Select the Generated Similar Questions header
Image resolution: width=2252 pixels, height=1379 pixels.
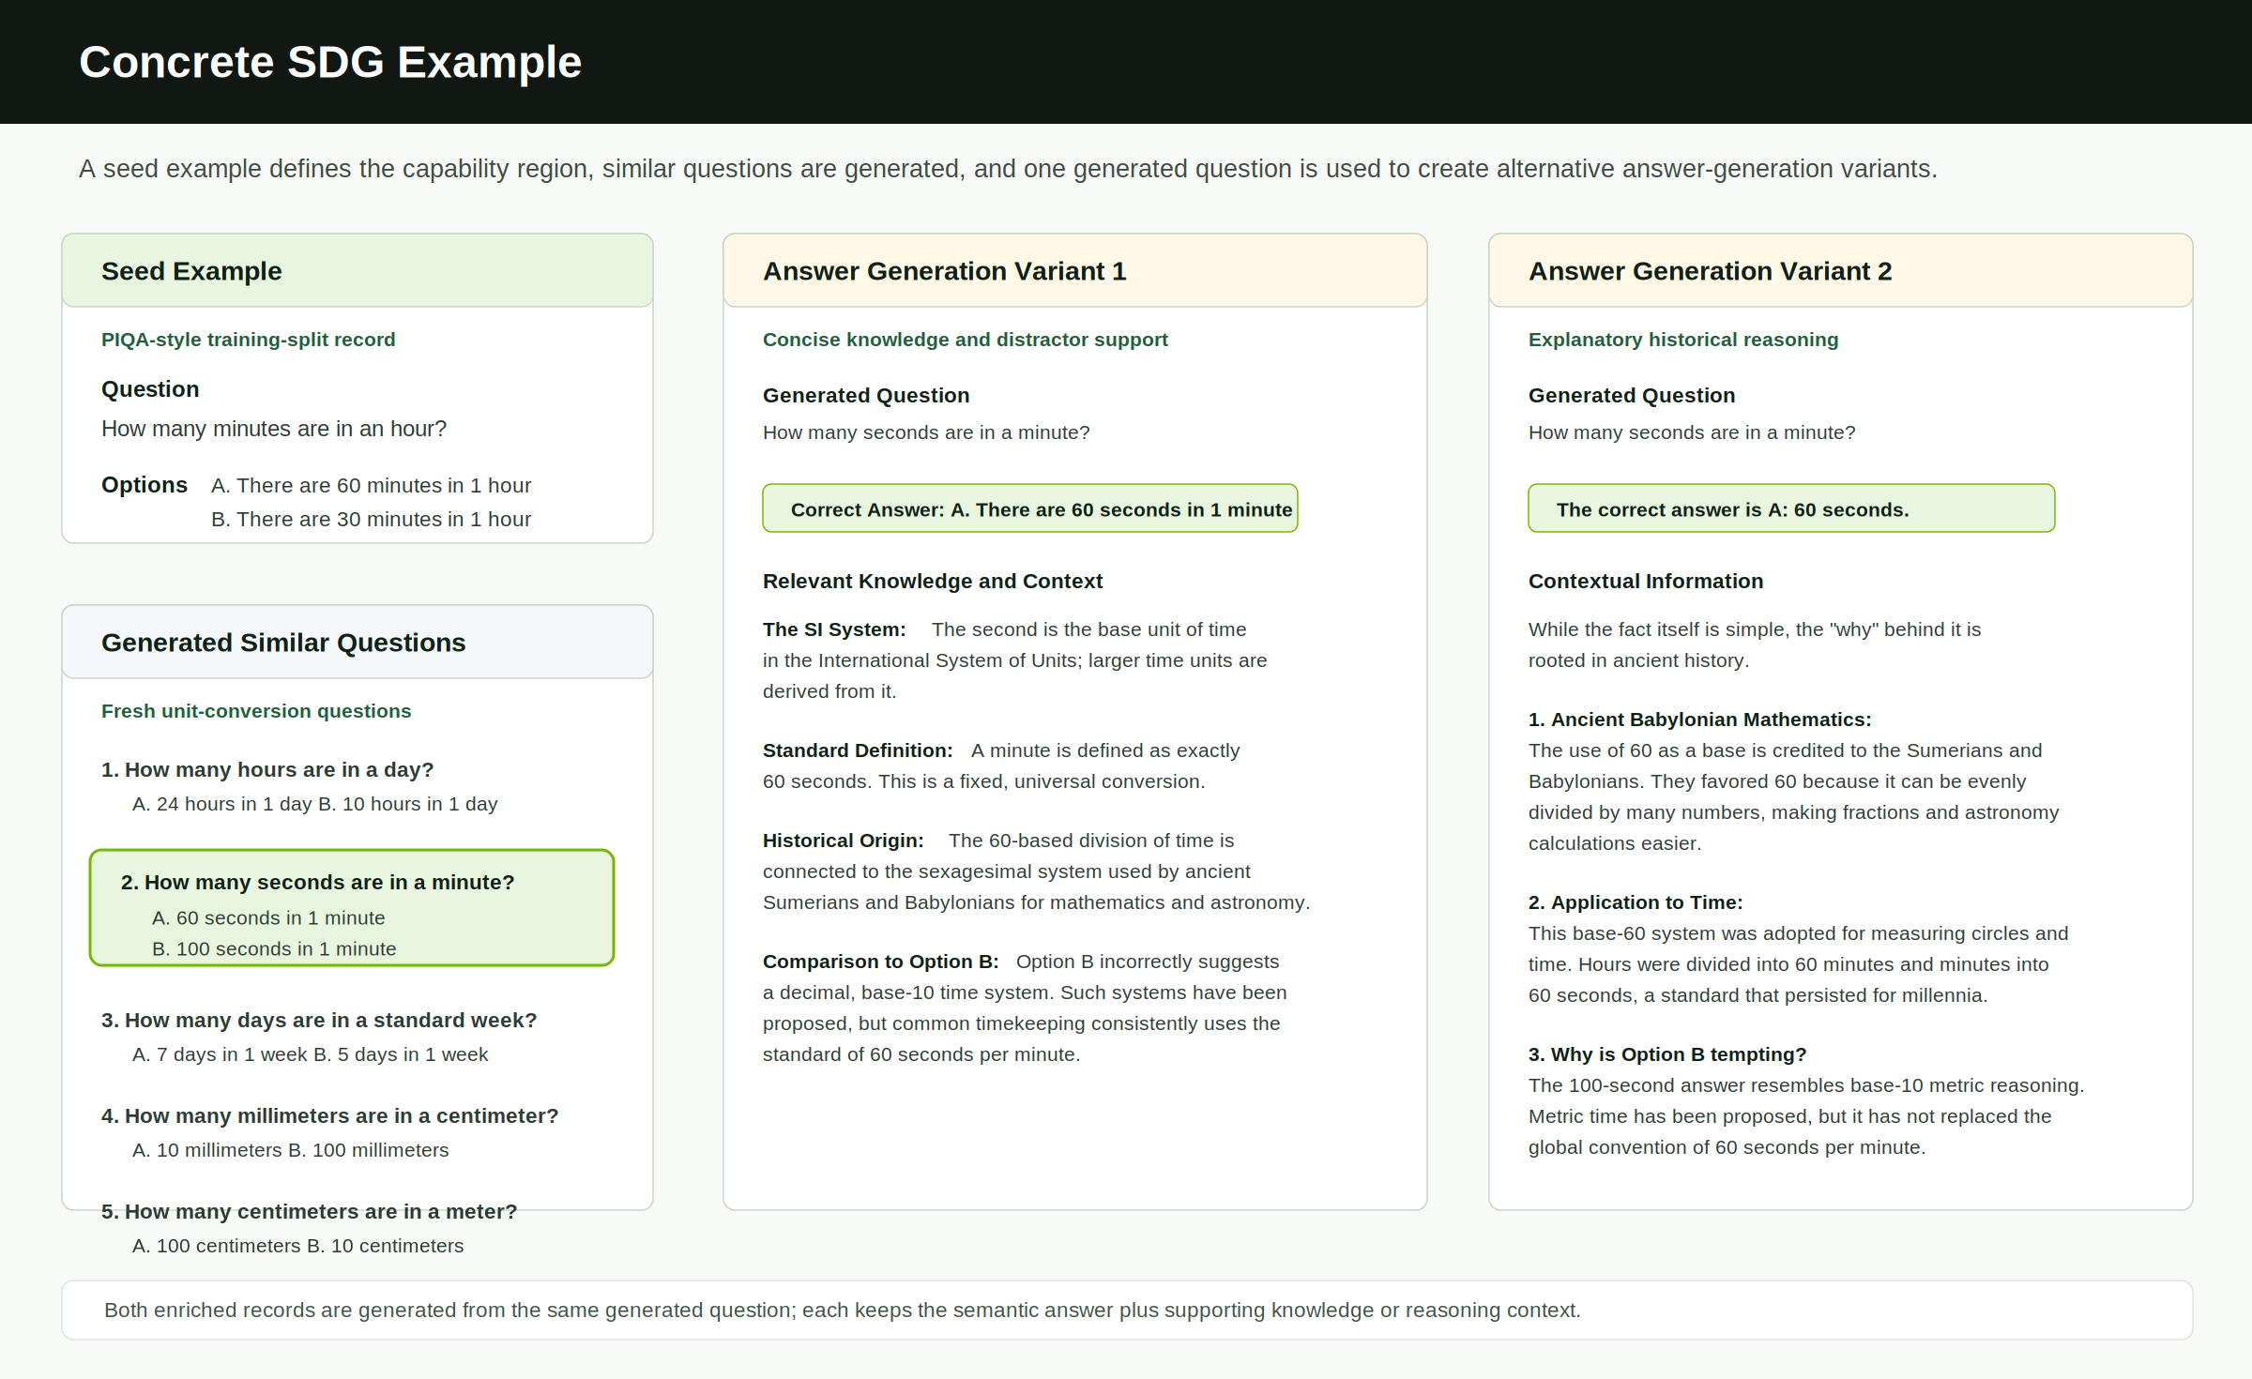358,642
